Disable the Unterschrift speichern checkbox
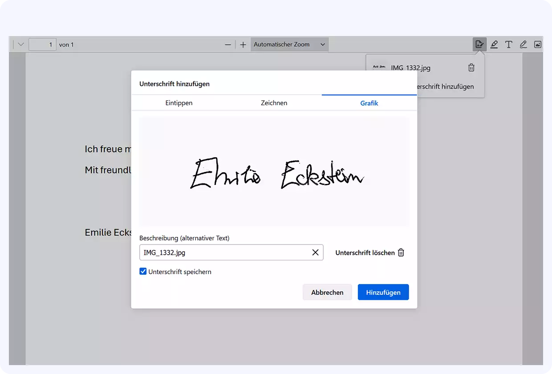 point(143,271)
